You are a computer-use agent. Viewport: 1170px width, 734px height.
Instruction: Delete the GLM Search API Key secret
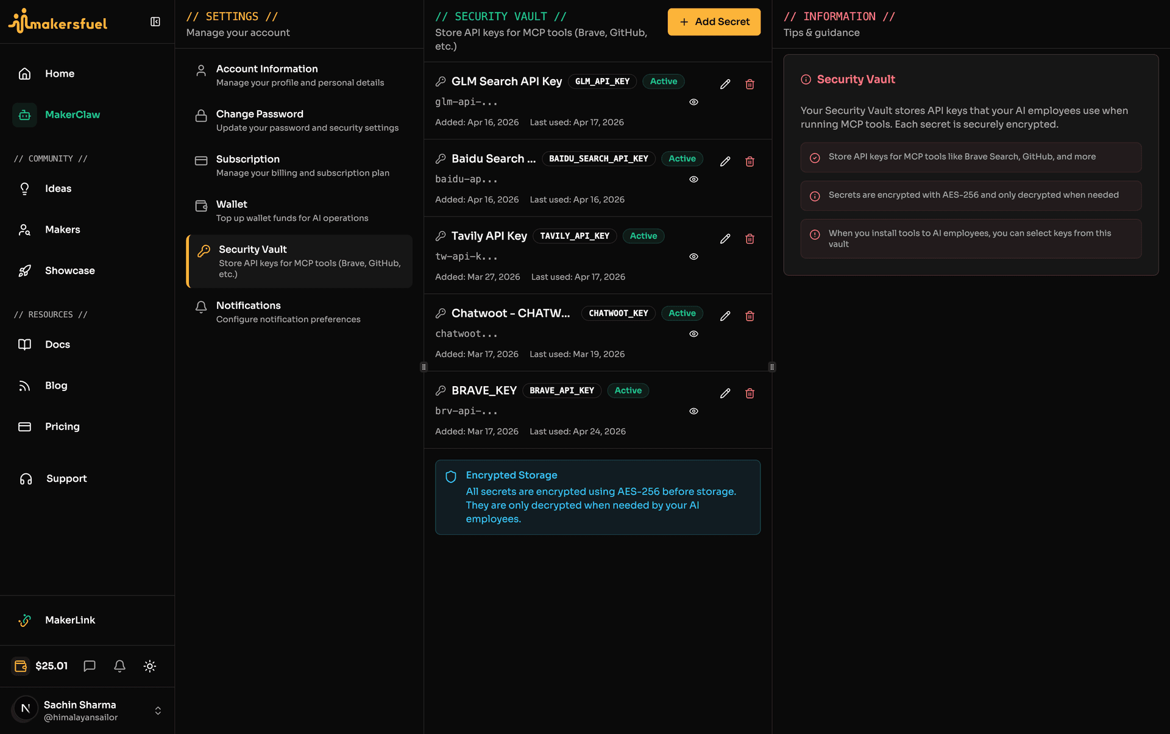(750, 84)
